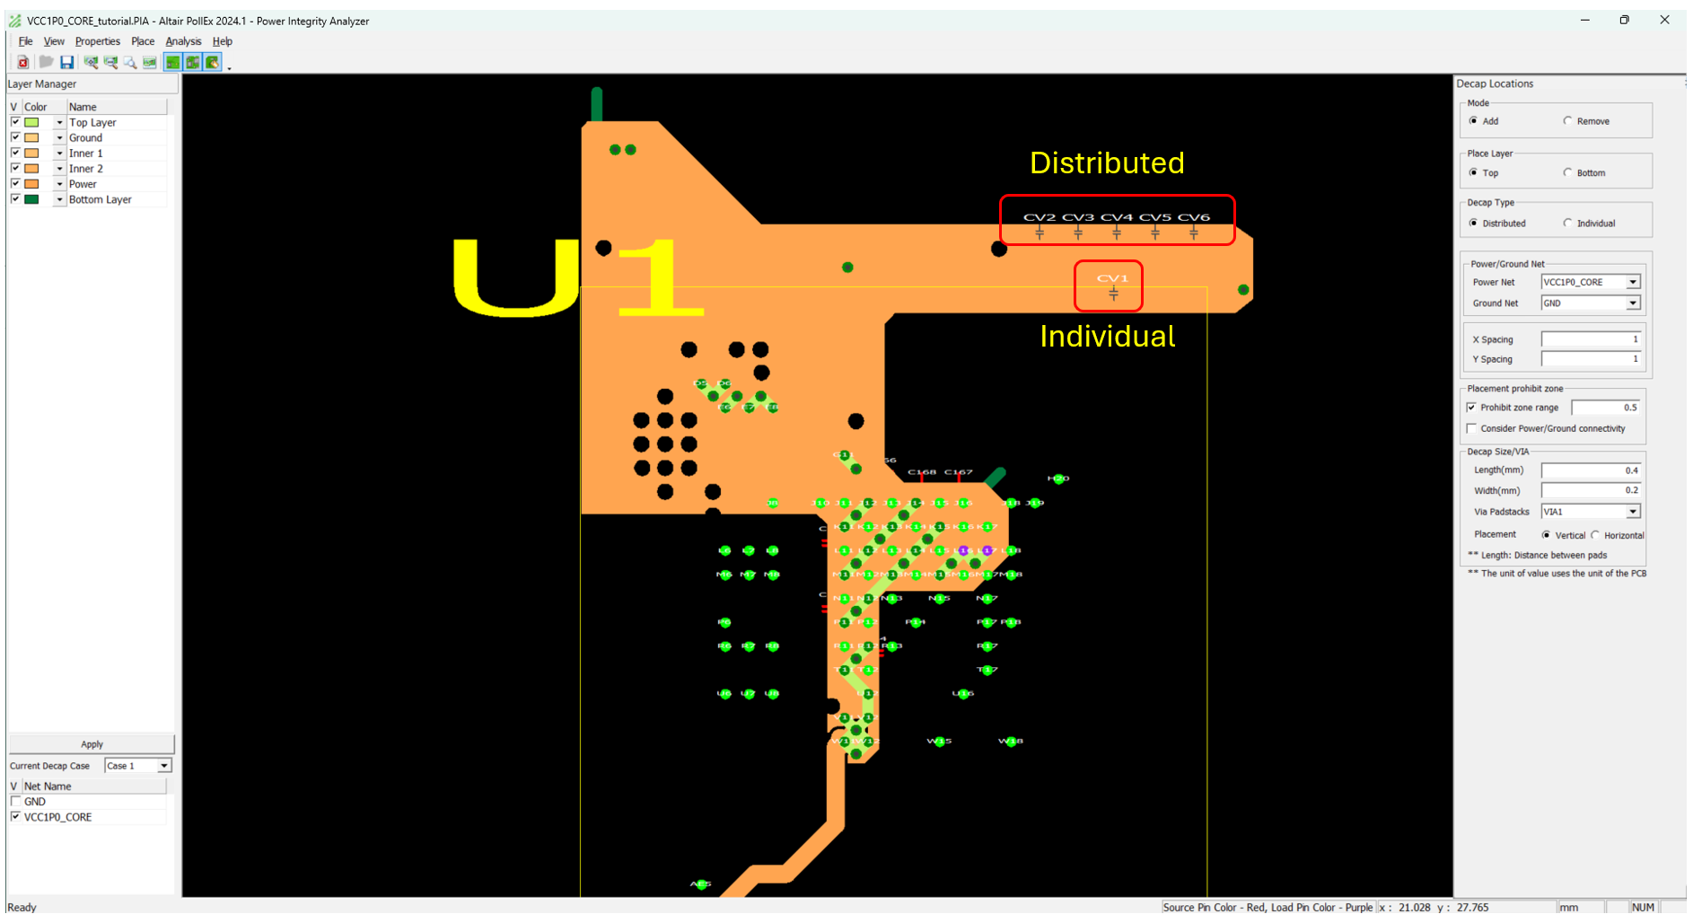Click the grayed-out open folder icon

[46, 62]
